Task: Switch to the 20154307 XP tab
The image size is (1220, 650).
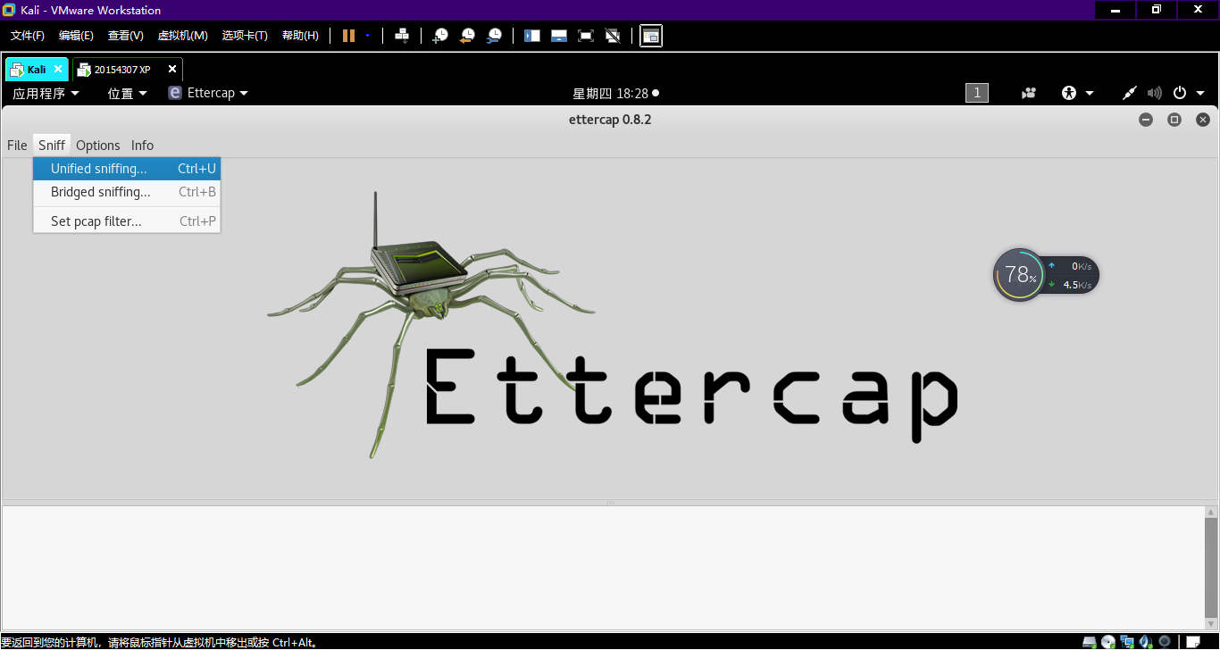Action: [121, 69]
